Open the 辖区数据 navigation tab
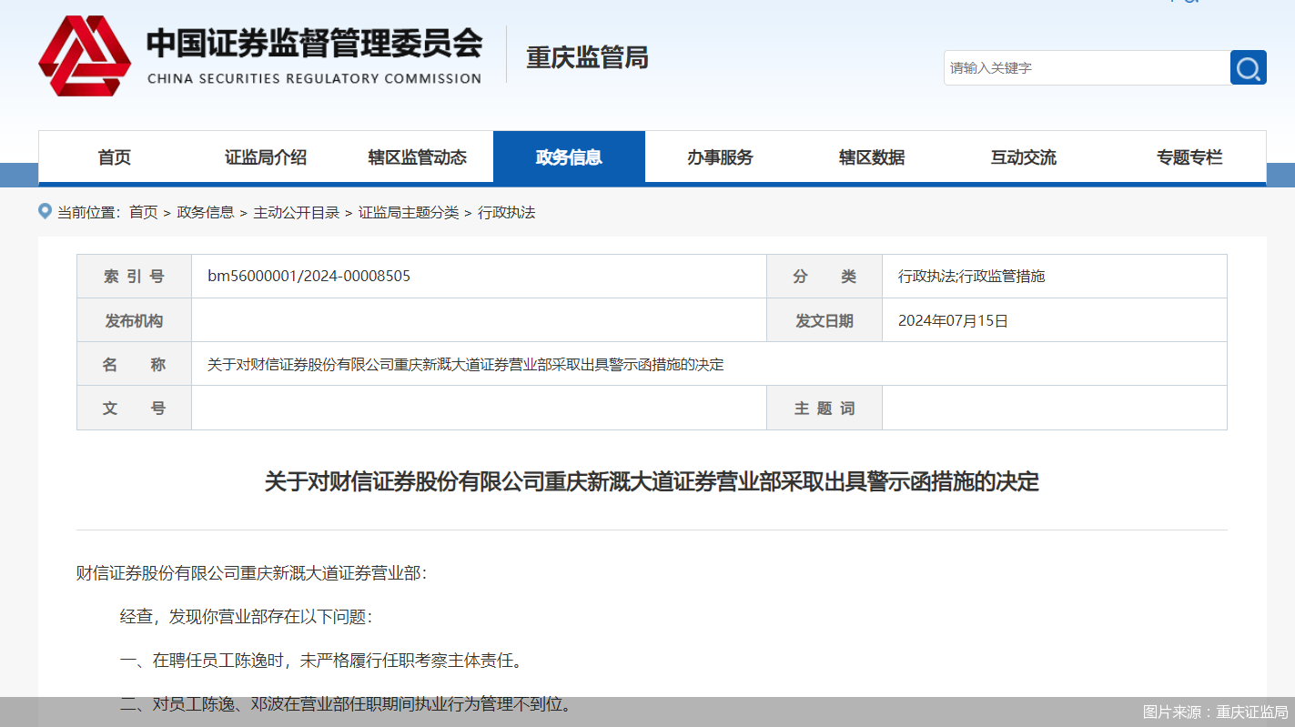 (872, 157)
